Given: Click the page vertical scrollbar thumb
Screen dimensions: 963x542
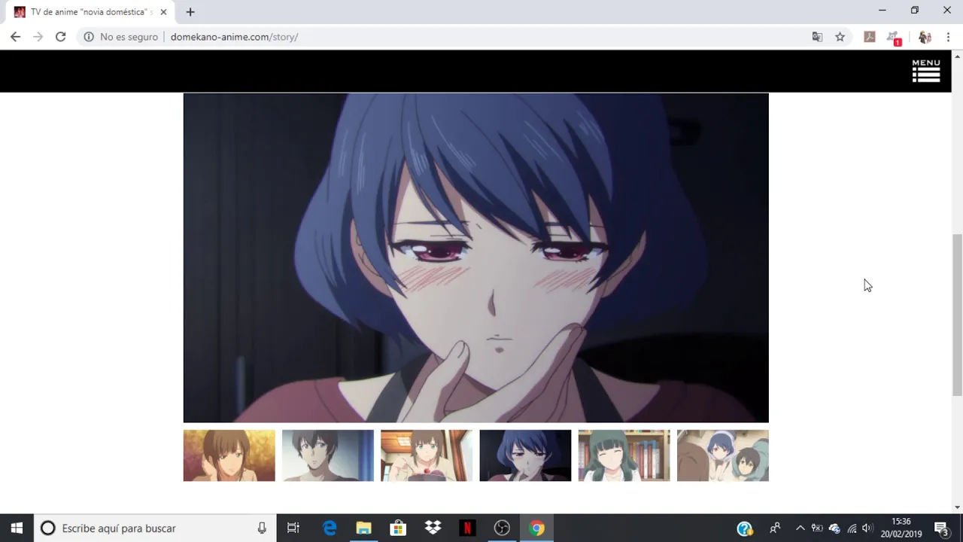Looking at the screenshot, I should [x=957, y=315].
